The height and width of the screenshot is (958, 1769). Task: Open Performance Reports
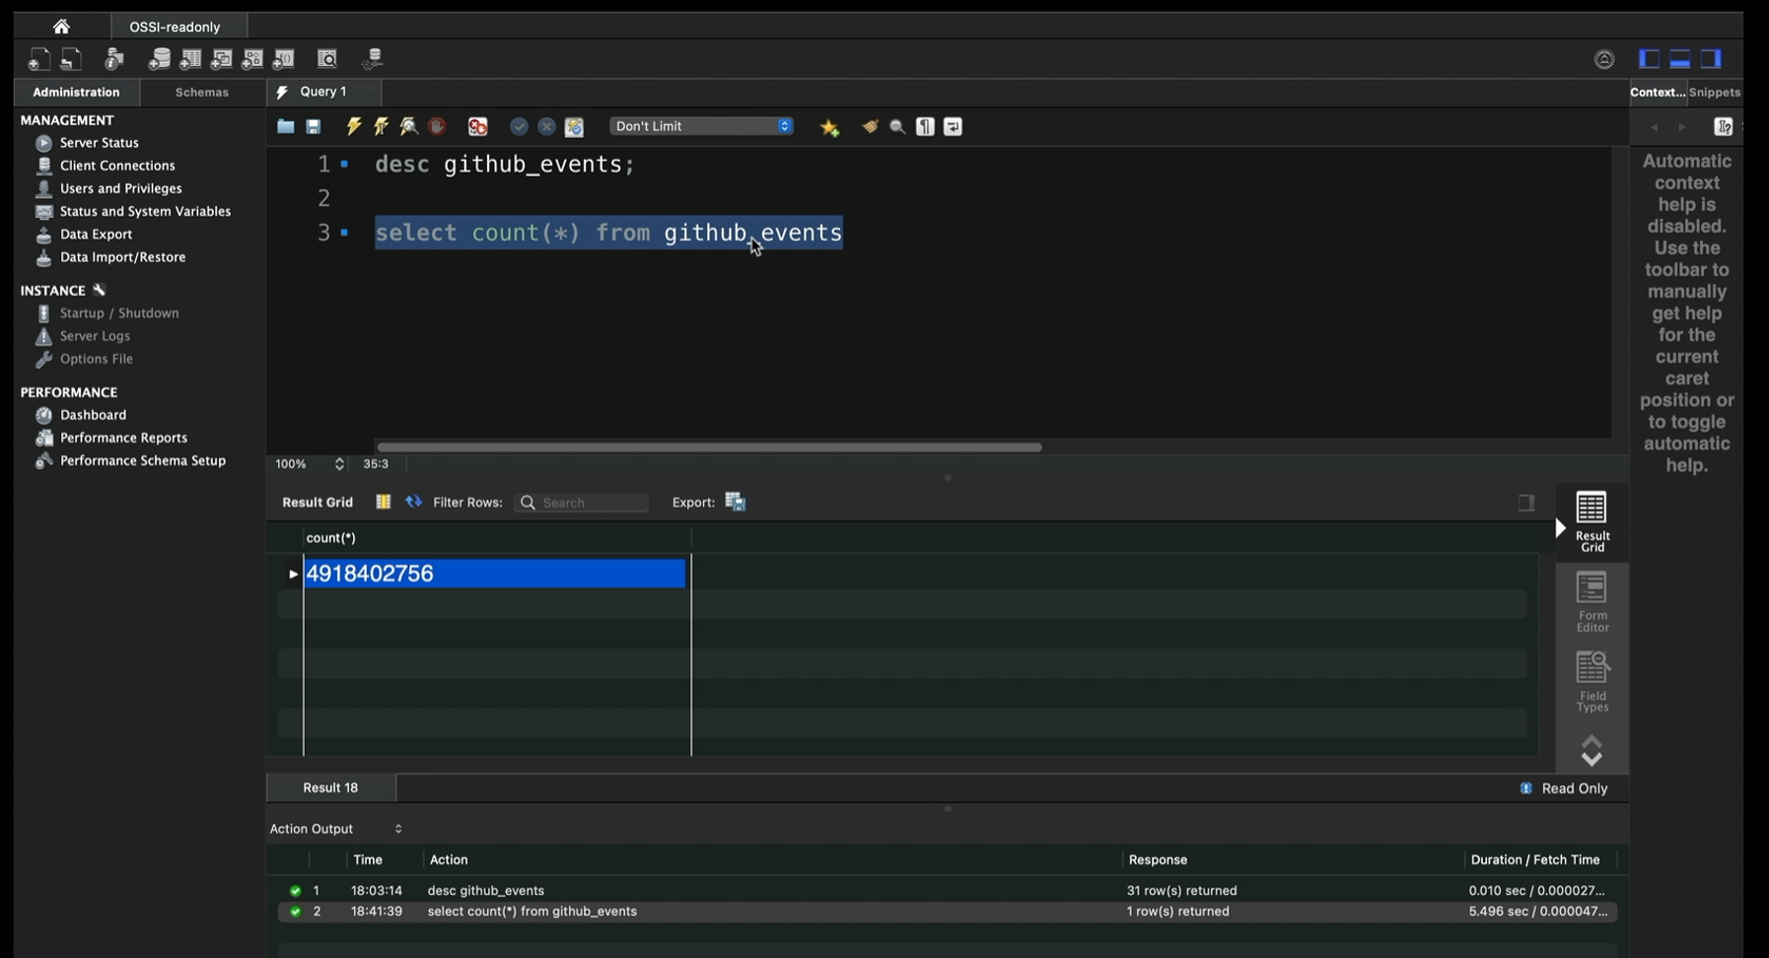point(123,438)
